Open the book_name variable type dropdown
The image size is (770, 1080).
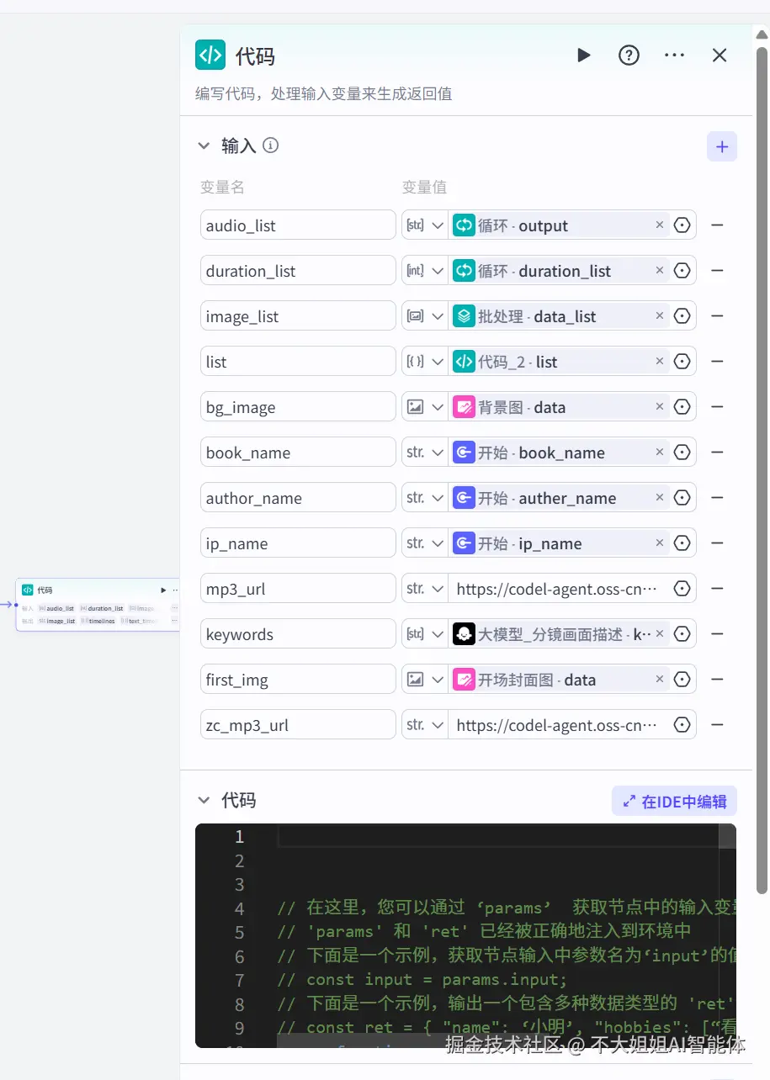click(x=424, y=452)
